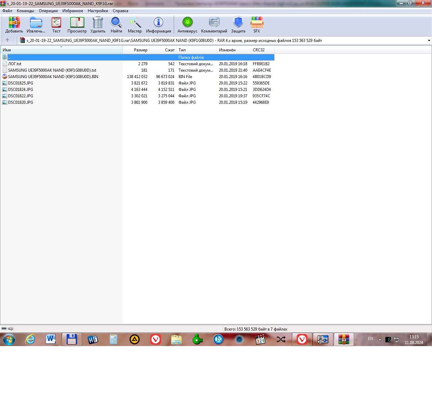
Task: Click the date 20.01.2019 21:40
Action: click(233, 70)
